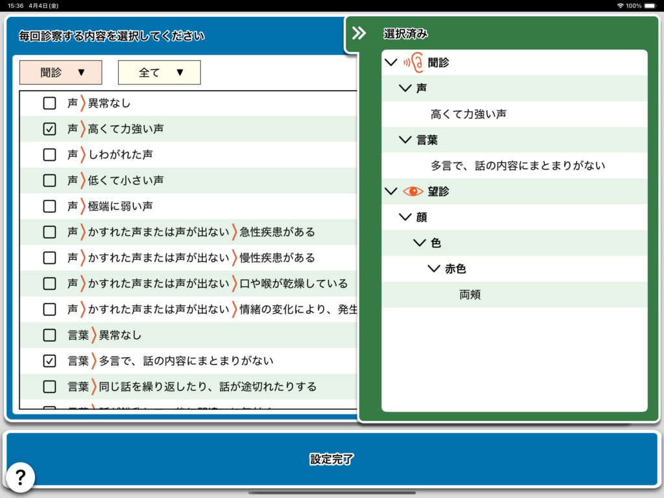
Task: Collapse the 赤色 tree node
Action: [434, 269]
